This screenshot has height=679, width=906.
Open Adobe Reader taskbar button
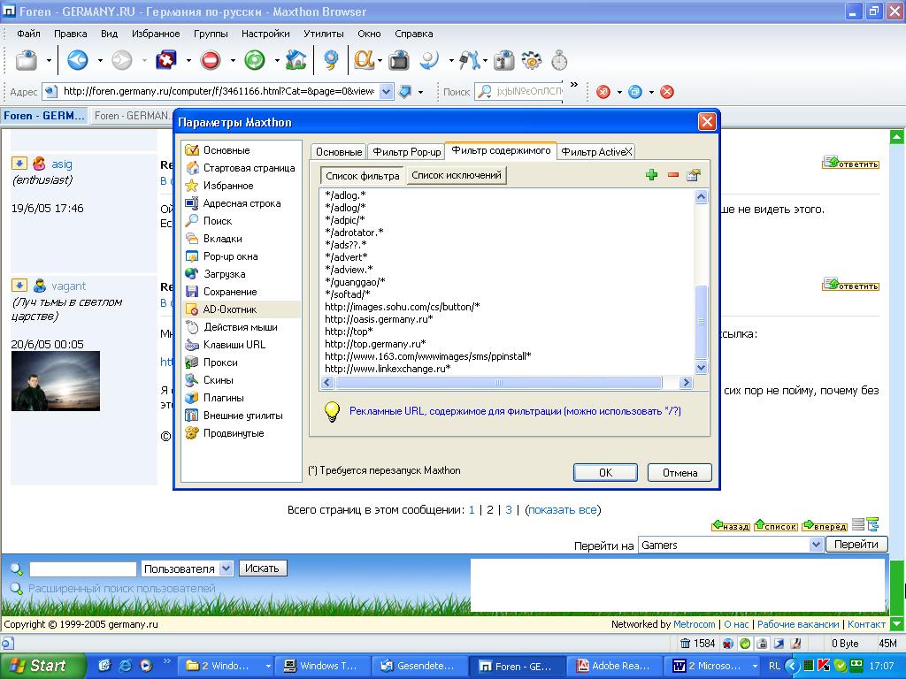click(x=614, y=666)
